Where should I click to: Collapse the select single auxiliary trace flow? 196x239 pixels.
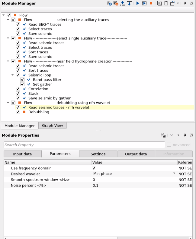pos(8,38)
